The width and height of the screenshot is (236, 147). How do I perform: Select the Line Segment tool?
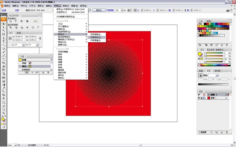(4, 45)
